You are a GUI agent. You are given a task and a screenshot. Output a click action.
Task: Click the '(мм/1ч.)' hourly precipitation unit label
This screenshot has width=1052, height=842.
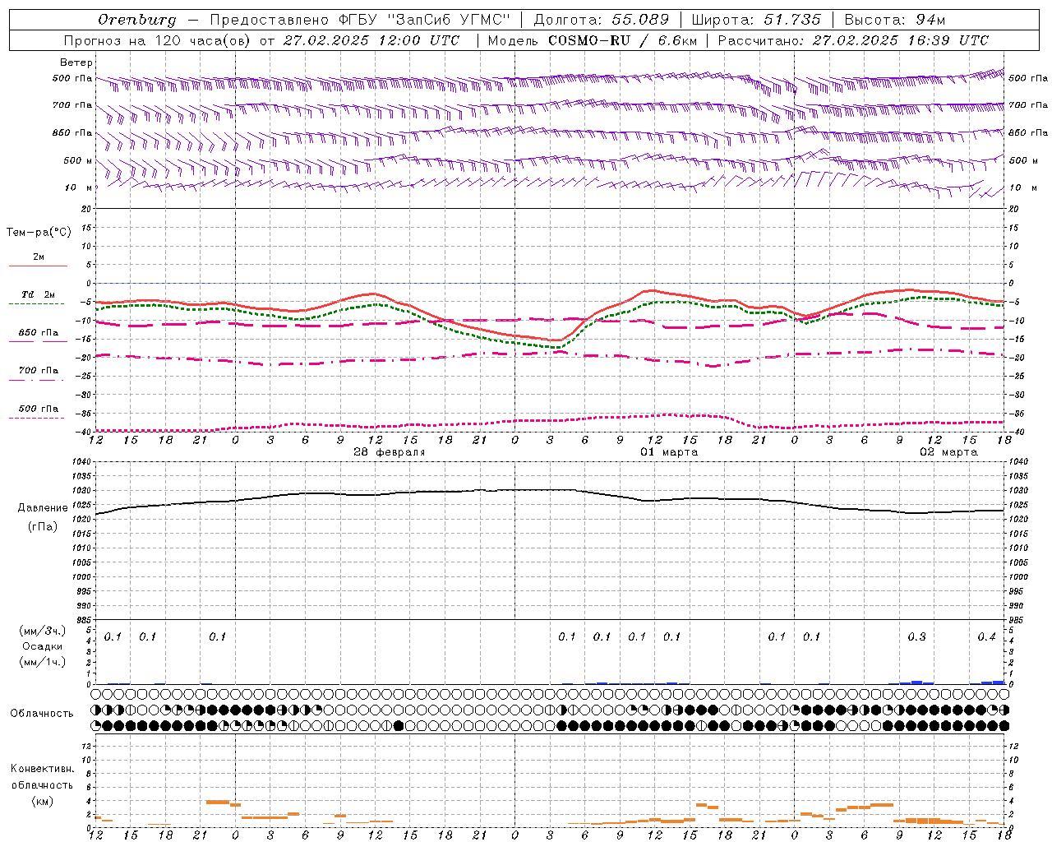pyautogui.click(x=43, y=662)
